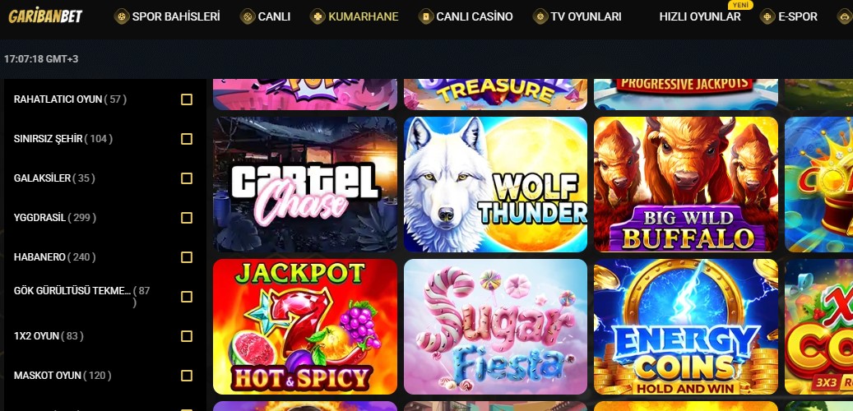Open the Hızlı Oyunlar menu
The height and width of the screenshot is (411, 853).
click(x=699, y=16)
